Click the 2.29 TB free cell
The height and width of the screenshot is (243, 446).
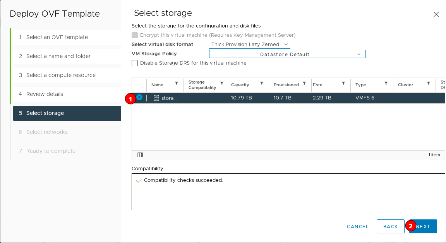pyautogui.click(x=322, y=98)
